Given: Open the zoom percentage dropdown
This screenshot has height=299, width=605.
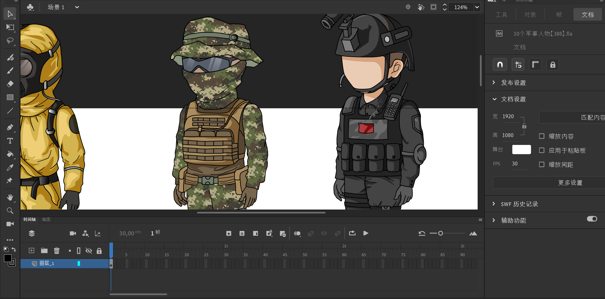Looking at the screenshot, I should click(x=477, y=7).
